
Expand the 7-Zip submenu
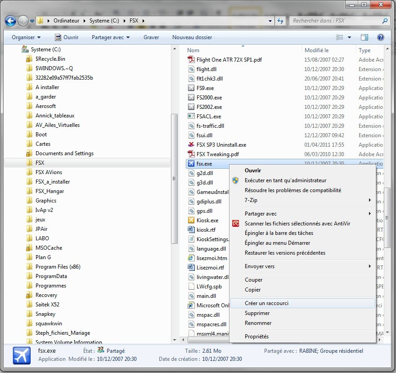303,200
